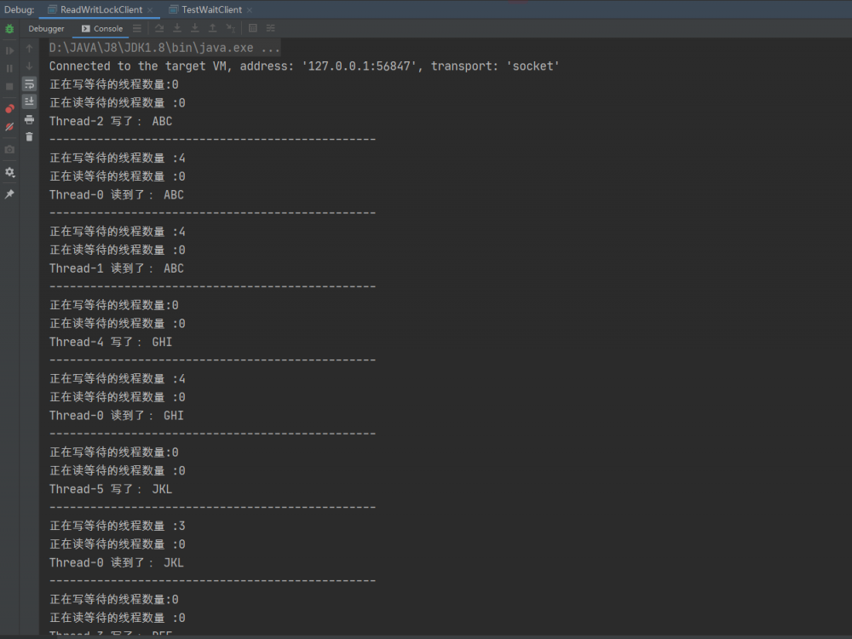Toggle Mute Breakpoints slashed red icon
Viewport: 852px width, 639px height.
tap(9, 127)
